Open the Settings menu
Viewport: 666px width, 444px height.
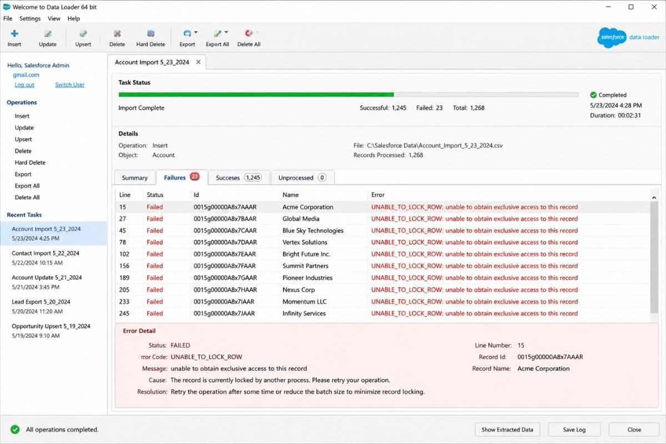(x=30, y=18)
